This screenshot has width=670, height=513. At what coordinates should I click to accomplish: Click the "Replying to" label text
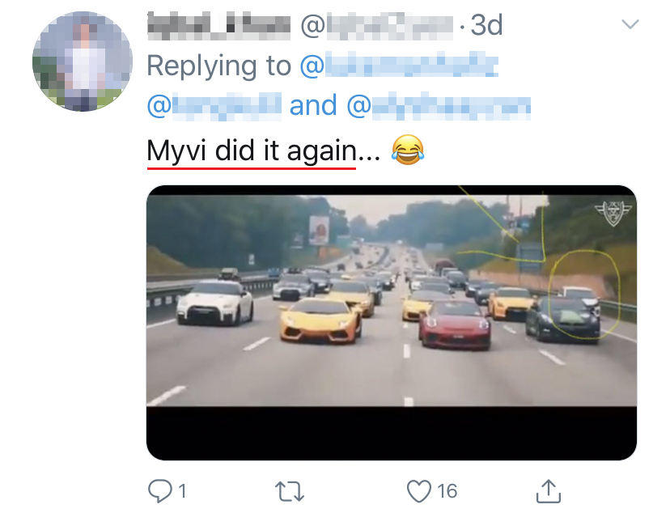[x=218, y=66]
